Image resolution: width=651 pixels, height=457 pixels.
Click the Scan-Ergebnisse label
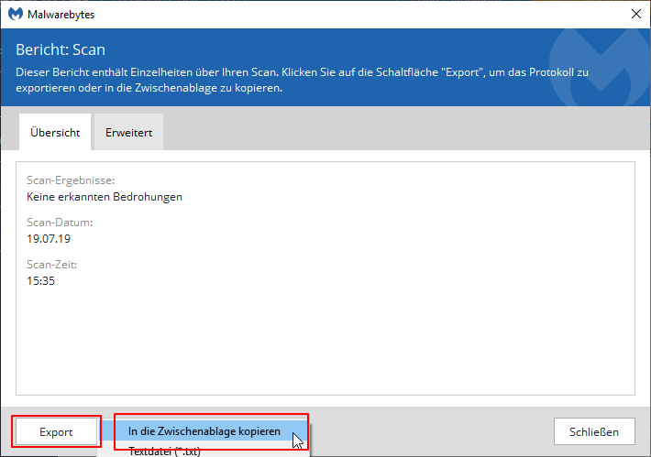point(71,180)
